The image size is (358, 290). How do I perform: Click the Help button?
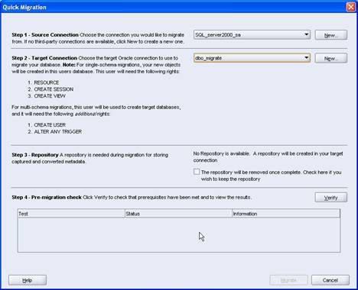tap(28, 280)
